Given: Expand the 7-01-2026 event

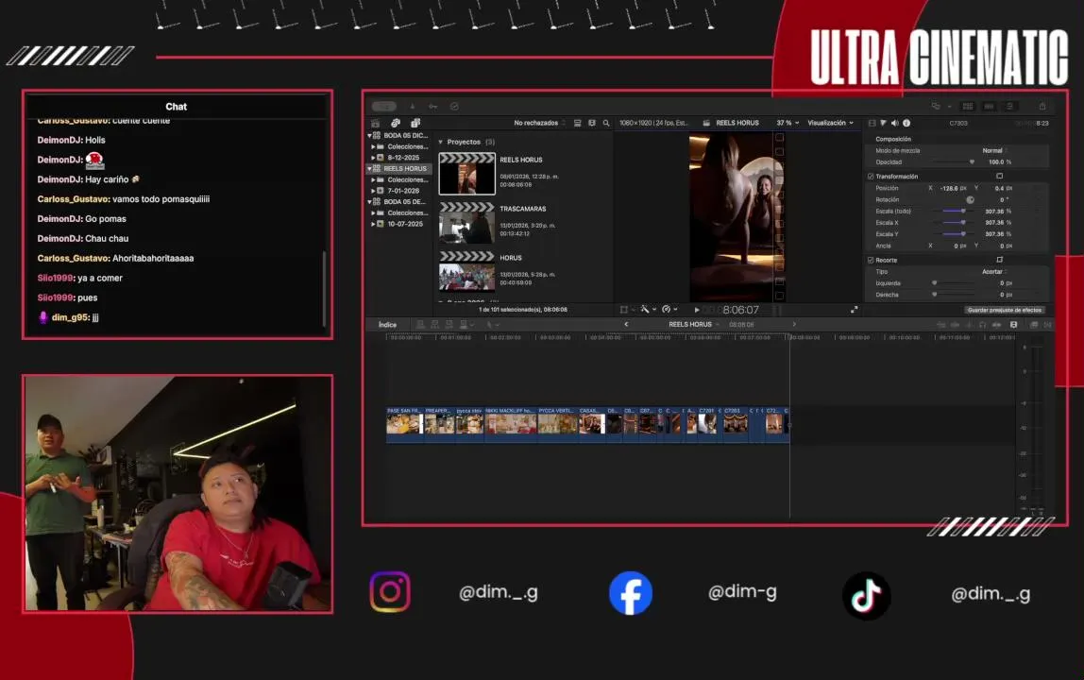Looking at the screenshot, I should (373, 191).
